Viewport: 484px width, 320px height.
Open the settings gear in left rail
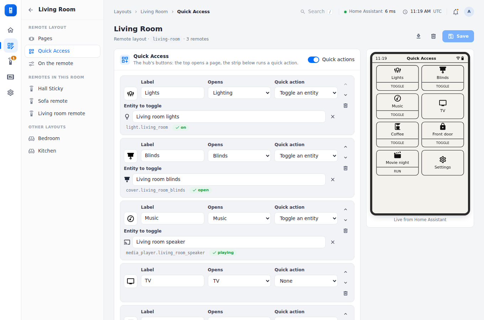pyautogui.click(x=11, y=92)
